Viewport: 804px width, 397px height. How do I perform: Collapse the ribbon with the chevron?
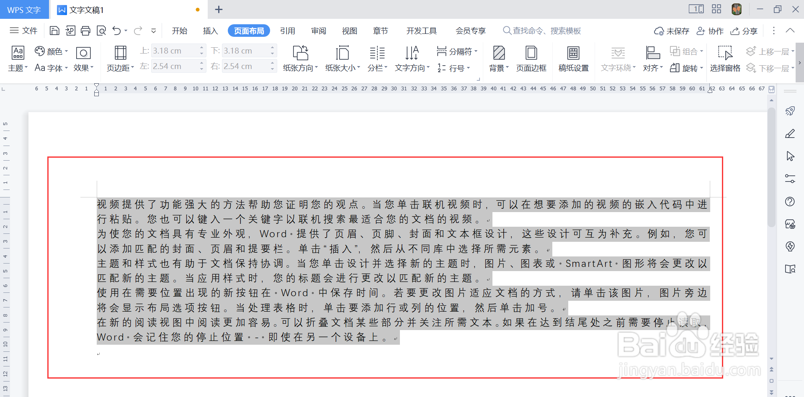point(790,31)
